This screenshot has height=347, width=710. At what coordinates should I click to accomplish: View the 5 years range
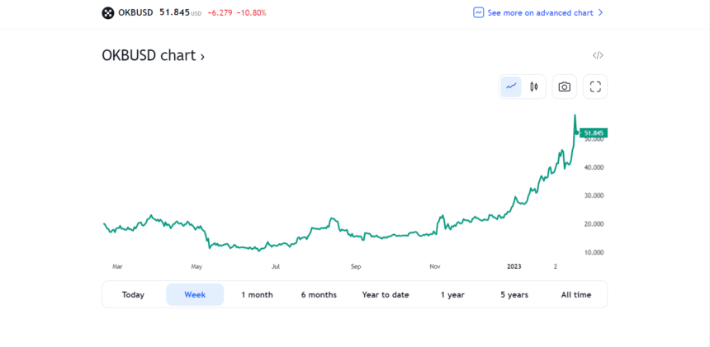(x=514, y=295)
